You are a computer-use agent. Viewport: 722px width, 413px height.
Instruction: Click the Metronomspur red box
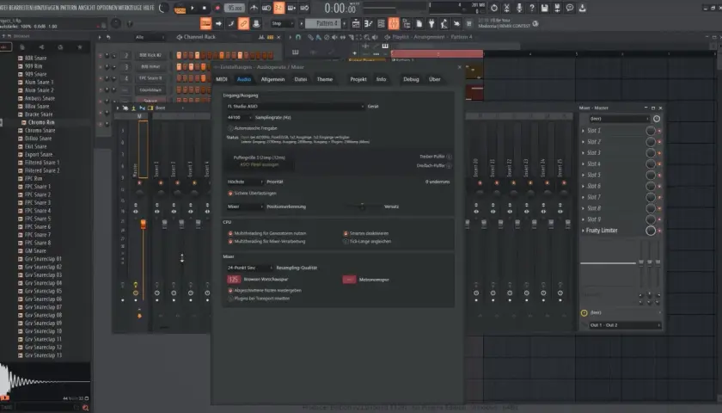pos(349,280)
